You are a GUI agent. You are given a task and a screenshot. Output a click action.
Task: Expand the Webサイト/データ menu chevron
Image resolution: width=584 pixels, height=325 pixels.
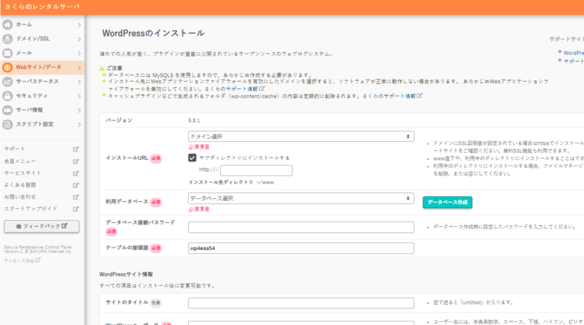[79, 67]
